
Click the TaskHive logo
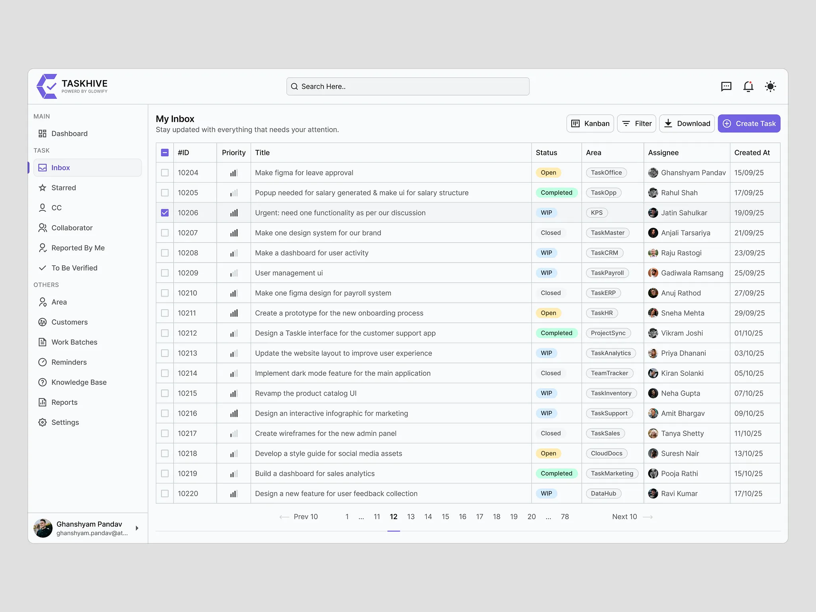pos(72,86)
